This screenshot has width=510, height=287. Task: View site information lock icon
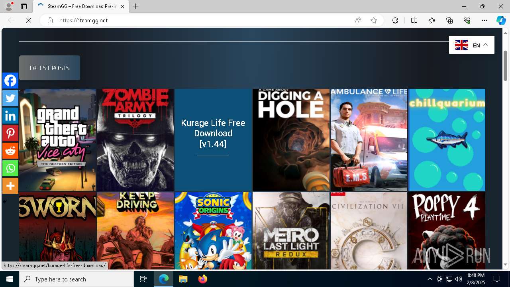[50, 20]
